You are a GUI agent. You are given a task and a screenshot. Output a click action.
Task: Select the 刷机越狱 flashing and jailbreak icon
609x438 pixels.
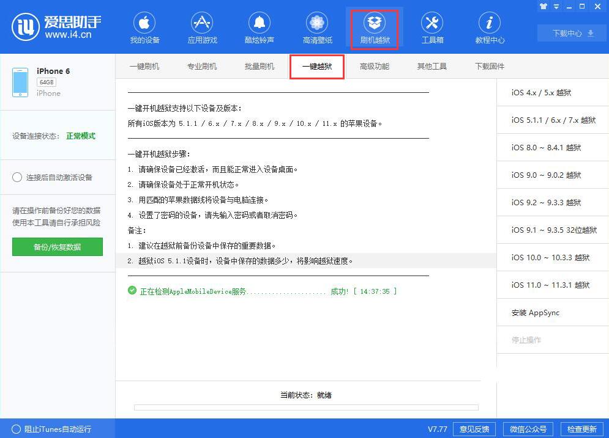[375, 27]
